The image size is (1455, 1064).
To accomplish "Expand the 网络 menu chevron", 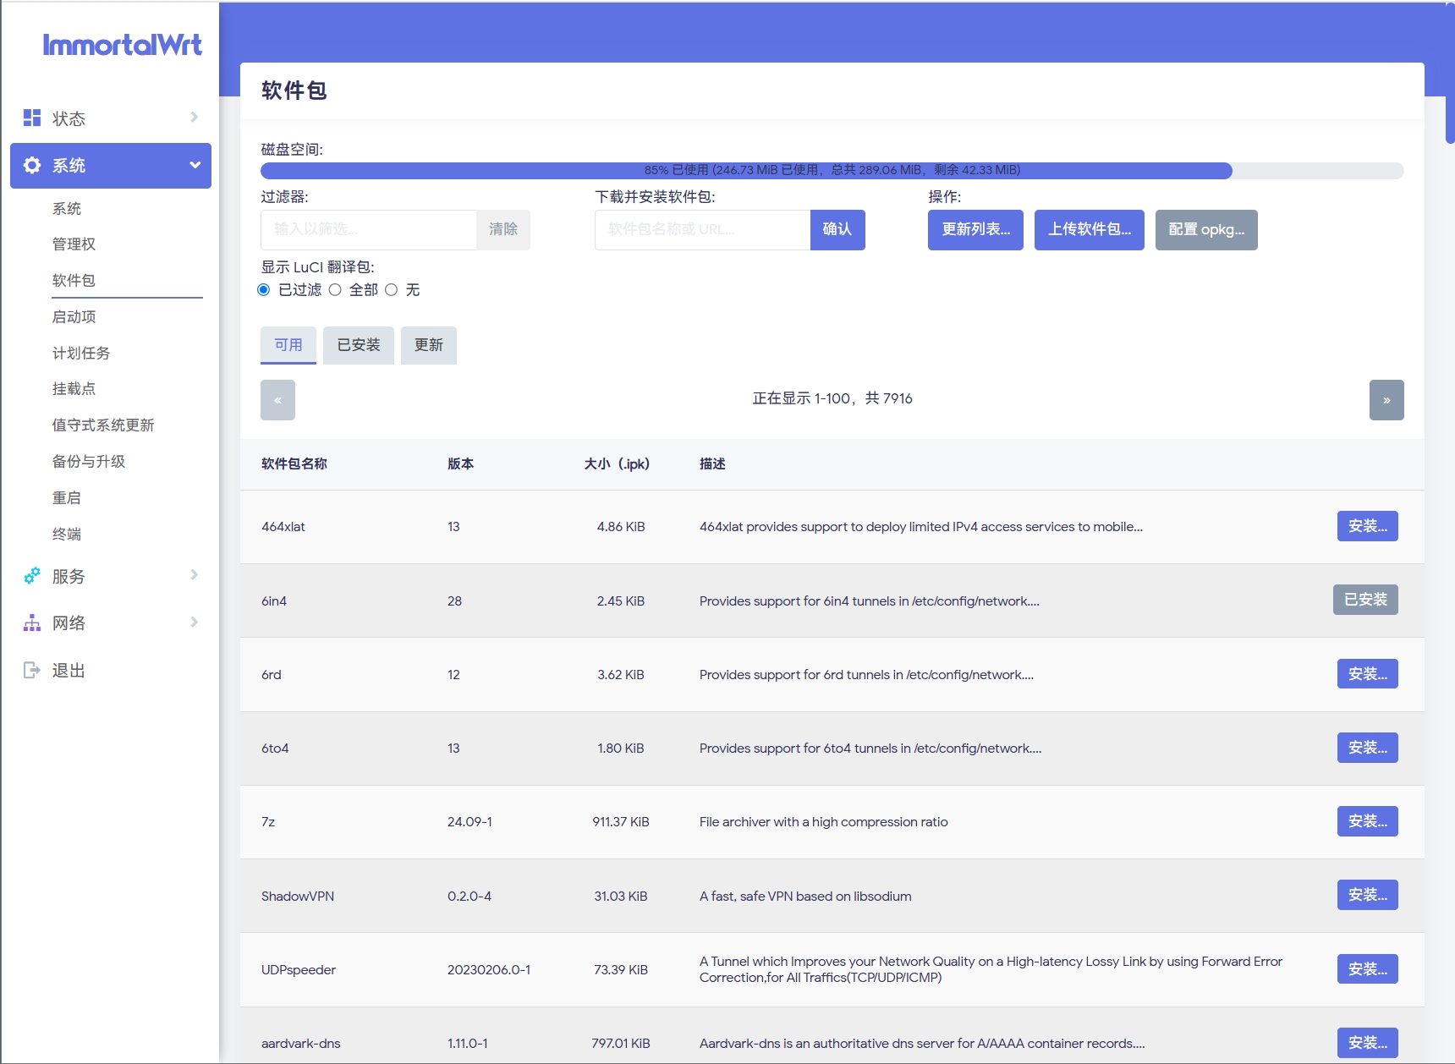I will point(194,622).
